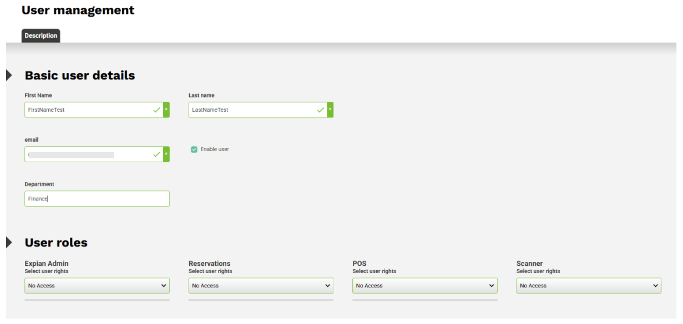Click the "Scanner" role label
Image resolution: width=683 pixels, height=324 pixels.
pos(529,264)
